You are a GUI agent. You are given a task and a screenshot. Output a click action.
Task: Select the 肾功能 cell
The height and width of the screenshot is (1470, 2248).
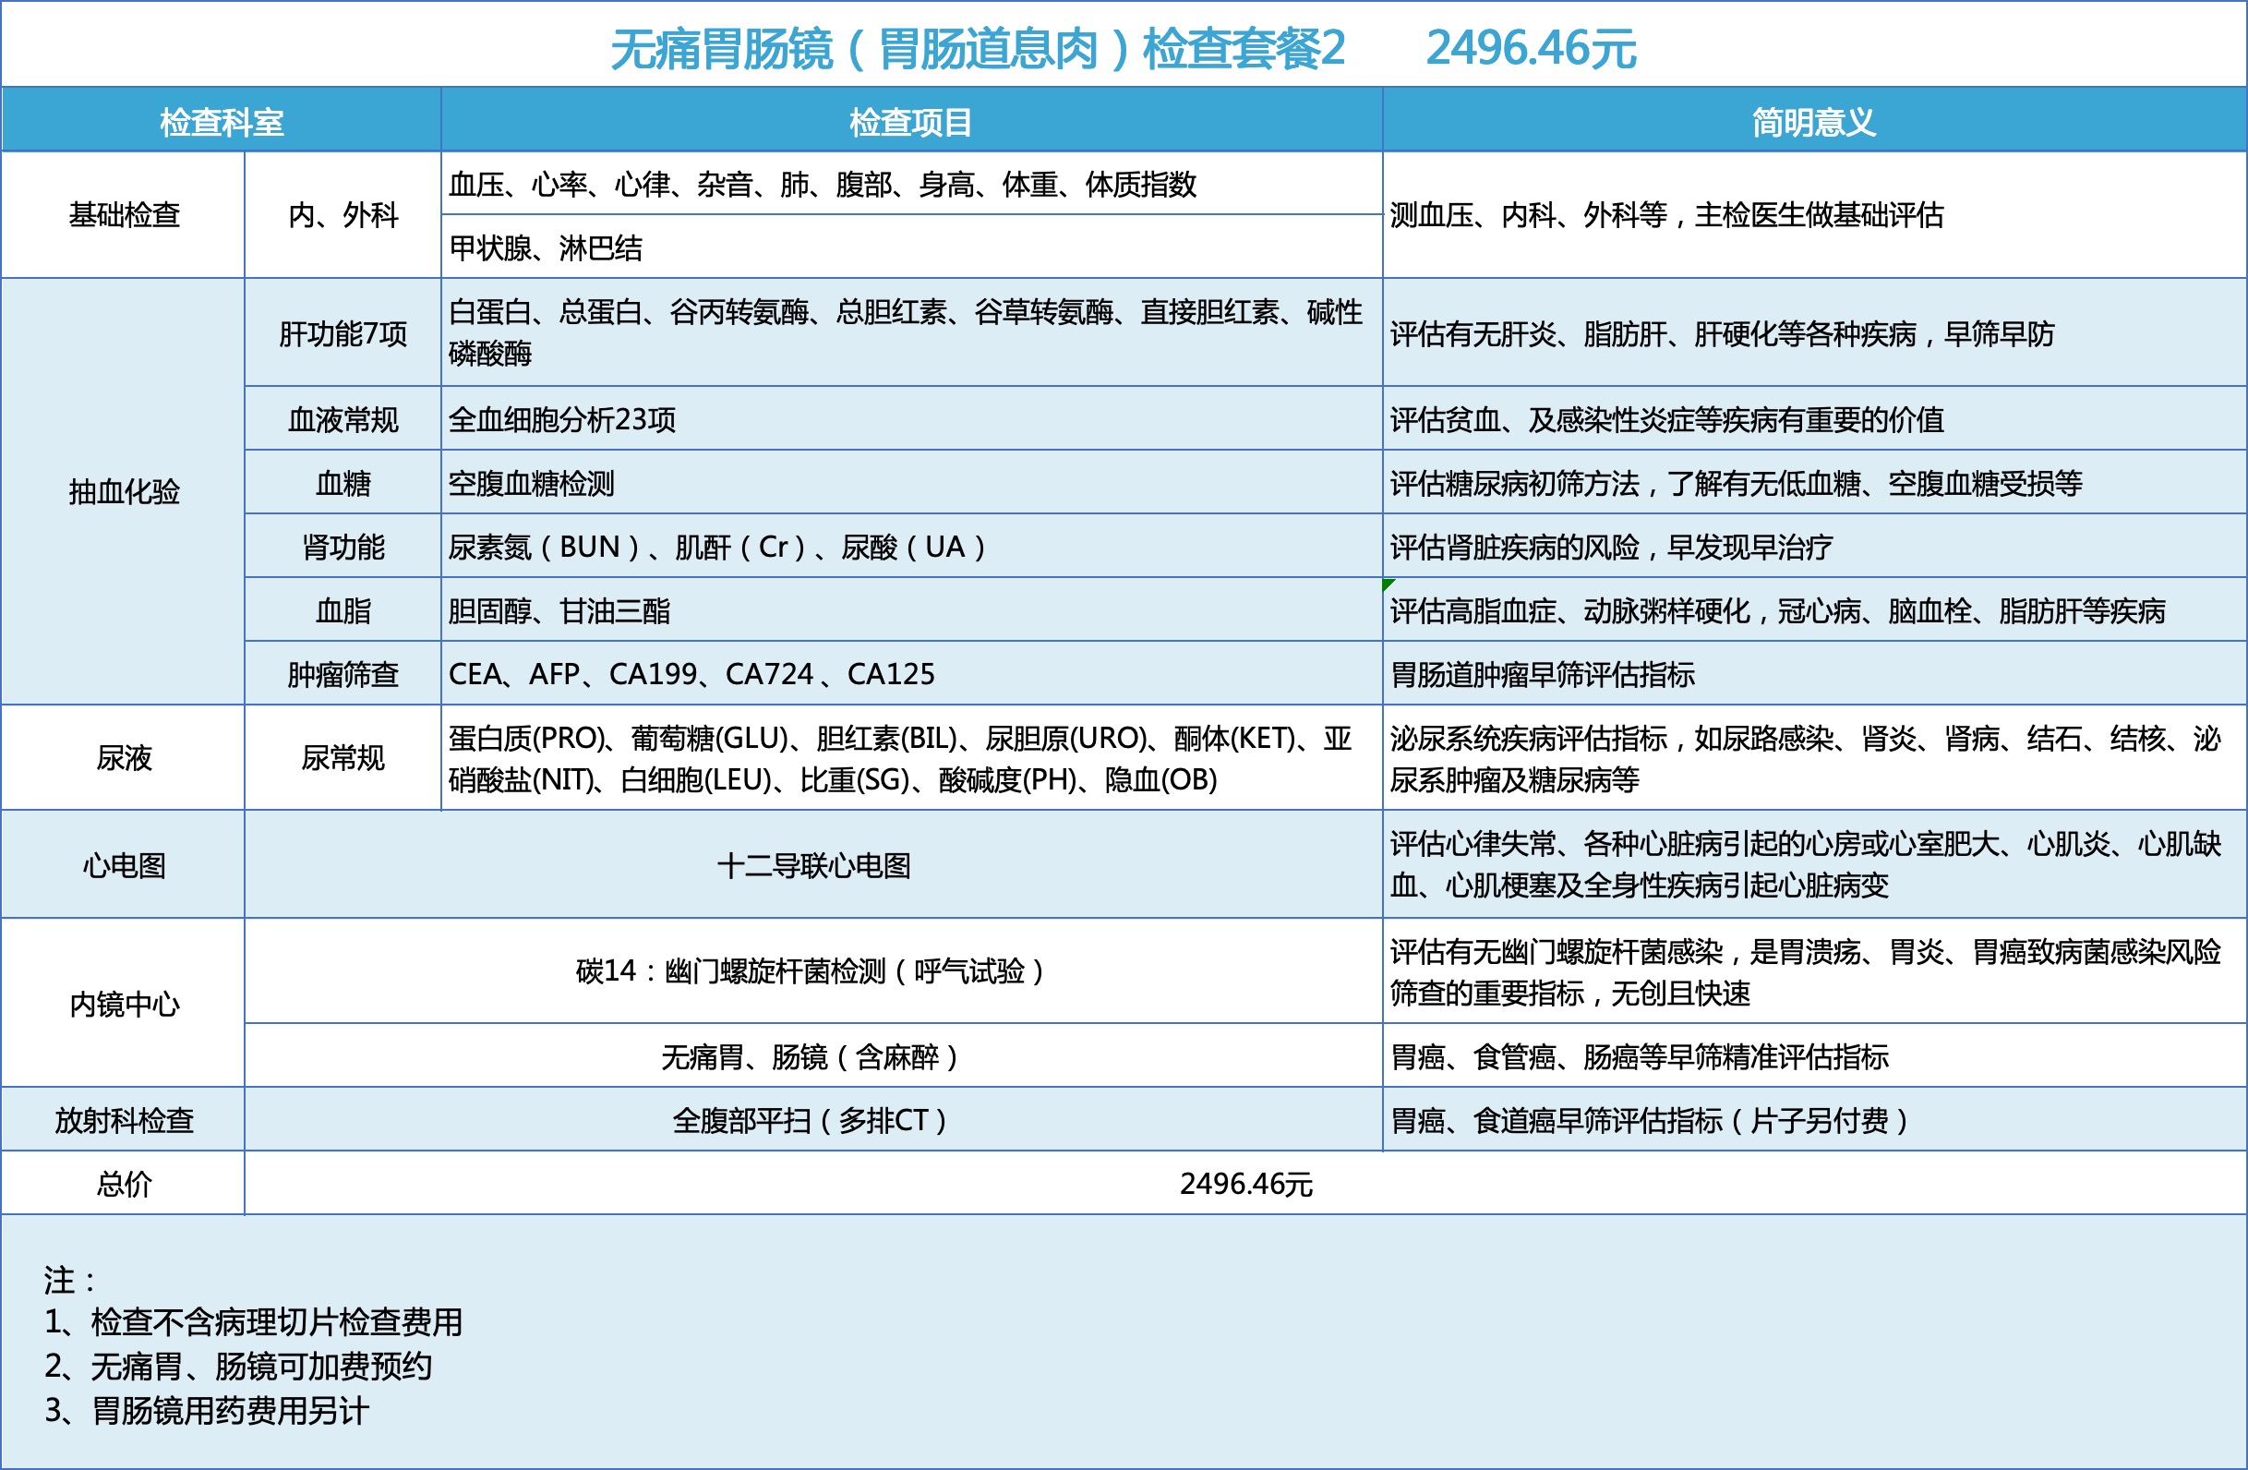coord(343,546)
